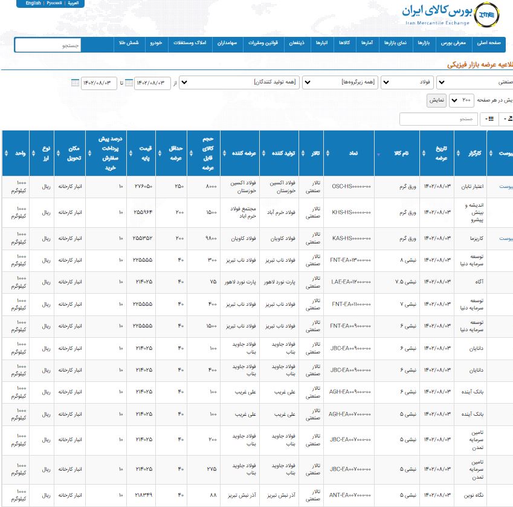The height and width of the screenshot is (507, 513).
Task: Sort by نماد column arrows
Action: coord(328,153)
